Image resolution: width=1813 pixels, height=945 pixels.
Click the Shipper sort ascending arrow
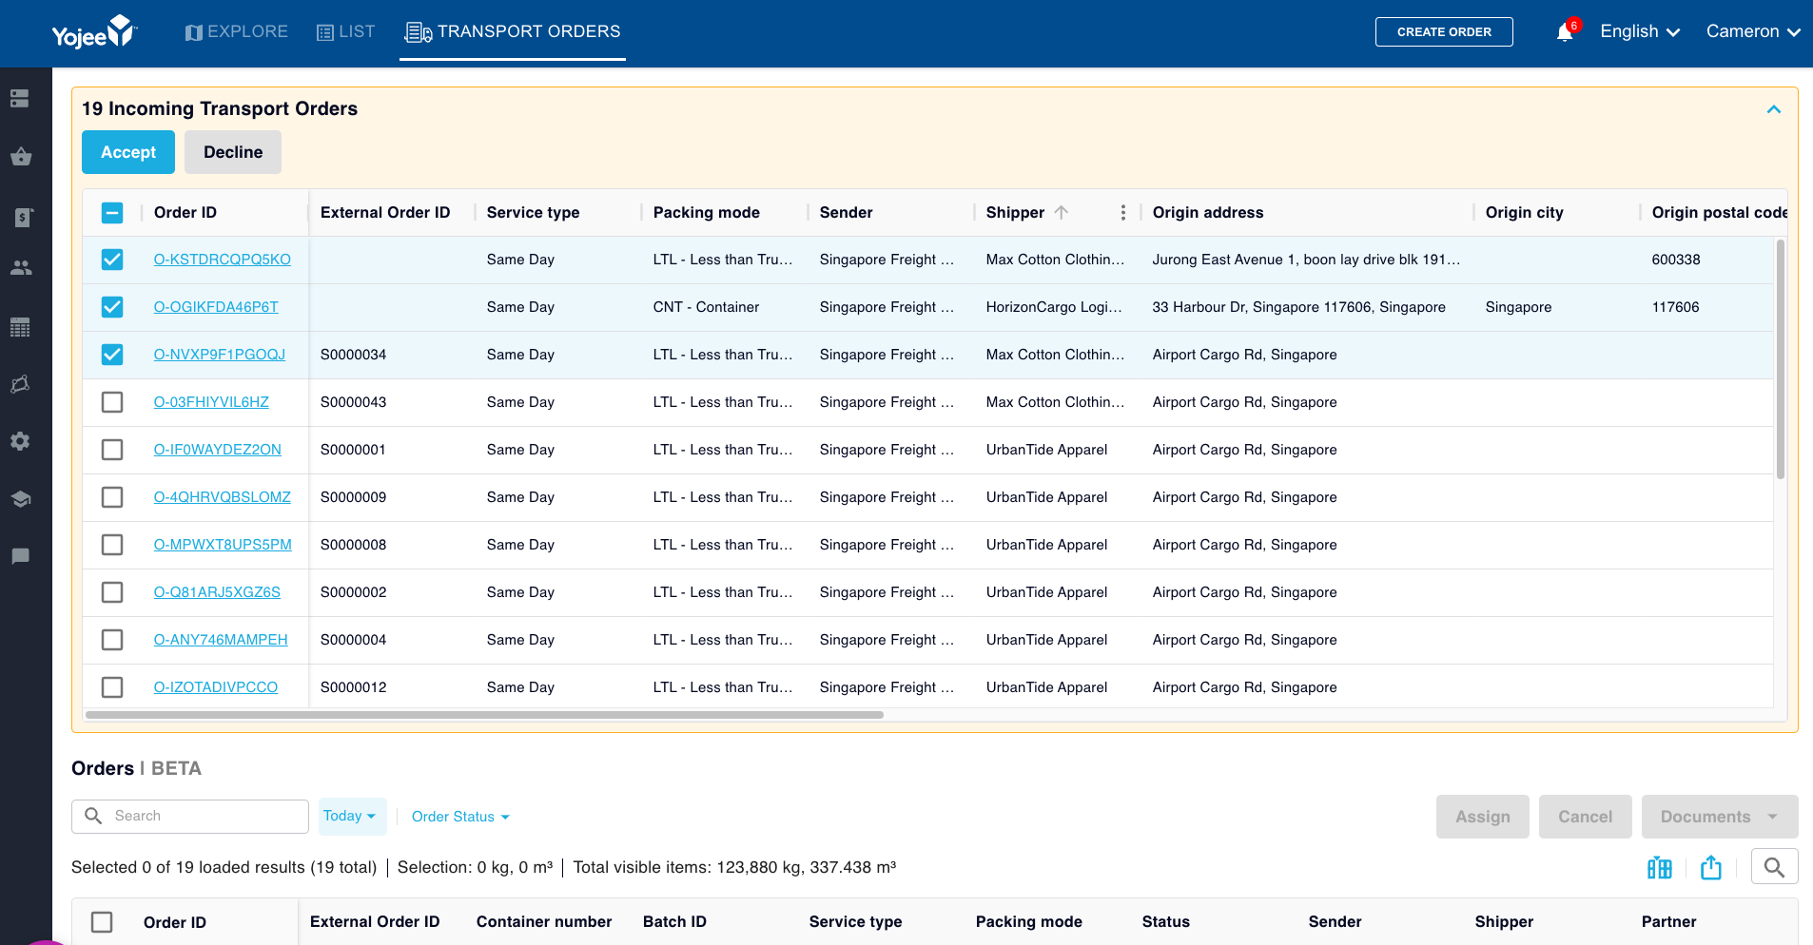(1062, 212)
